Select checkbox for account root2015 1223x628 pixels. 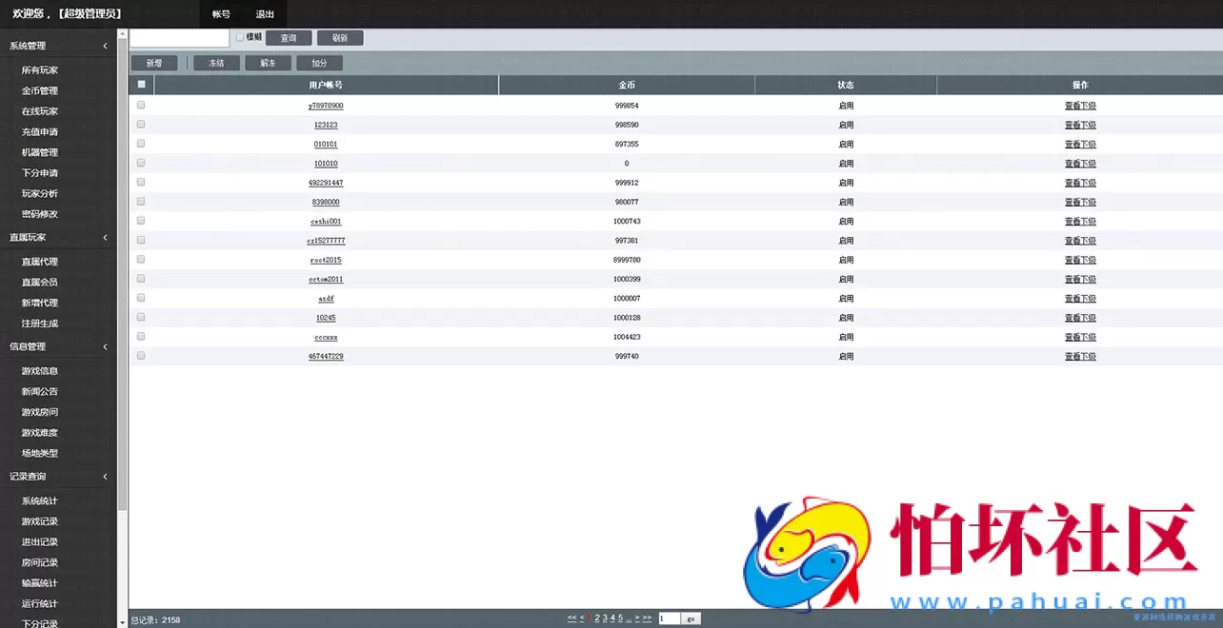(141, 260)
